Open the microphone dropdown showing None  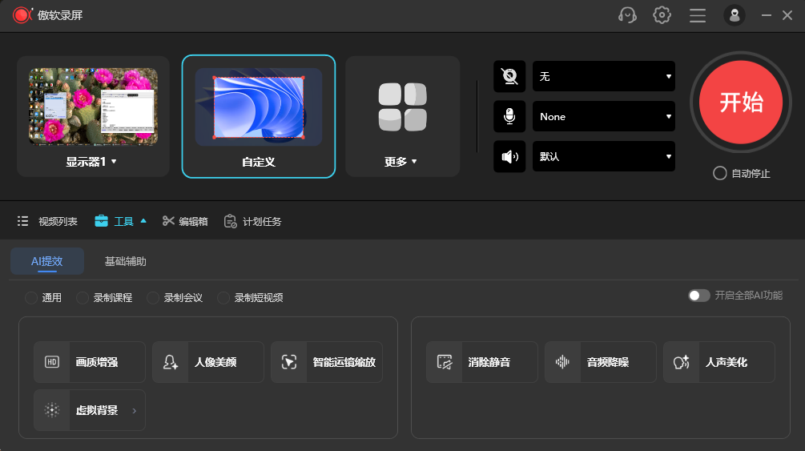tap(604, 117)
